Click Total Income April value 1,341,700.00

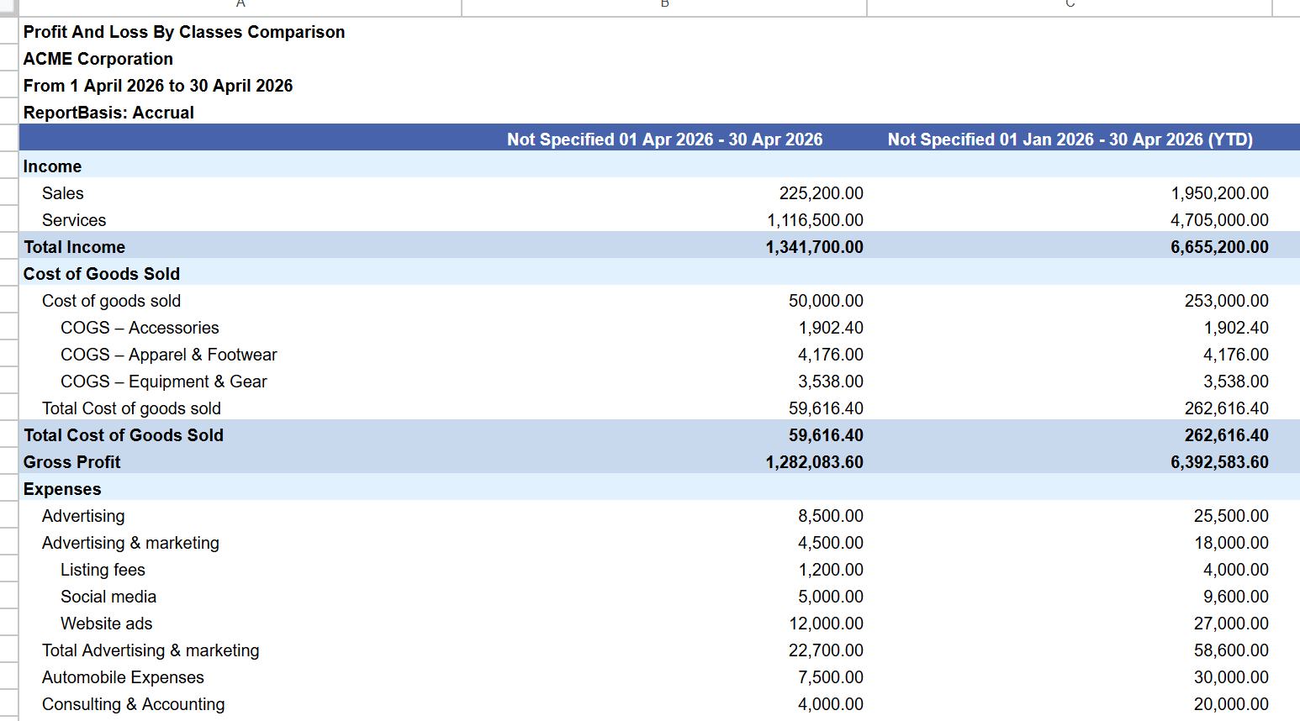click(x=814, y=247)
